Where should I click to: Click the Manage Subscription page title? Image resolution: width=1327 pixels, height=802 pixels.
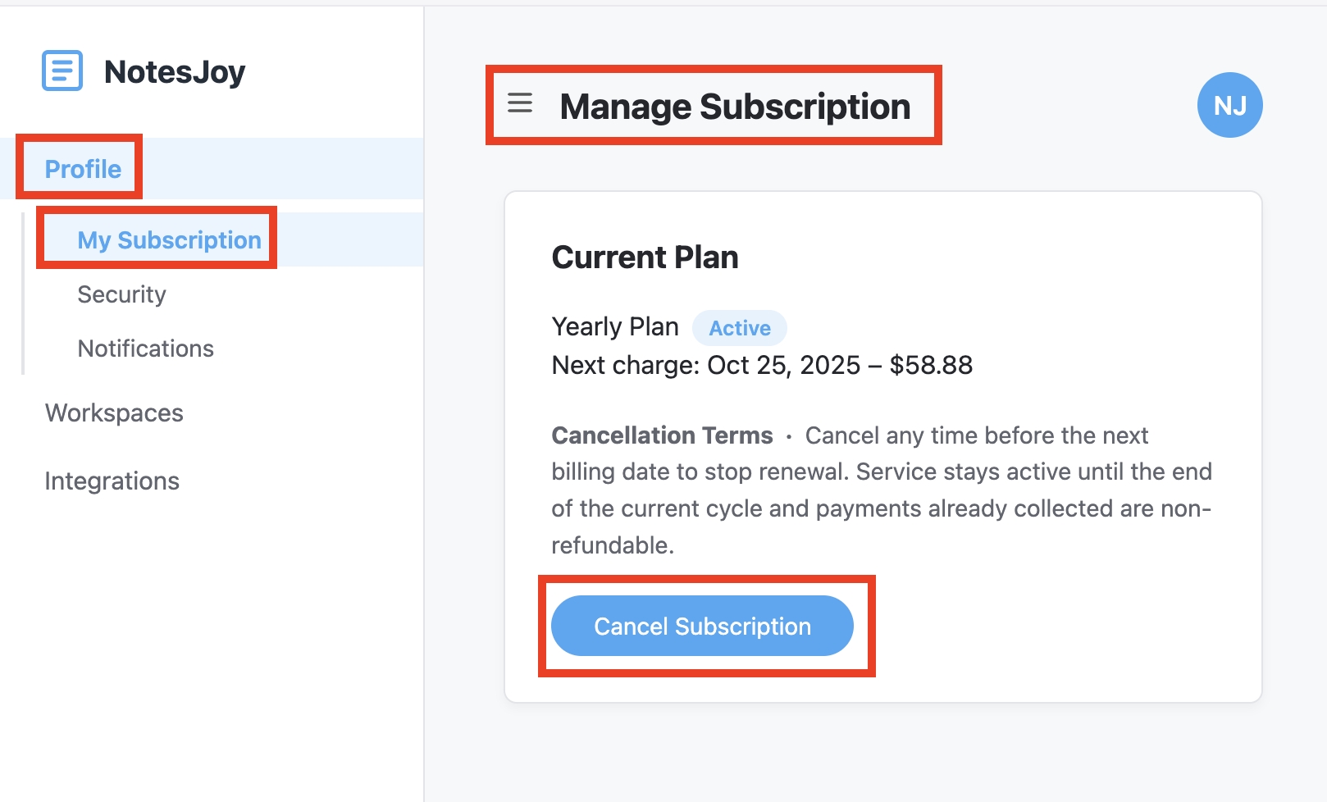(735, 107)
